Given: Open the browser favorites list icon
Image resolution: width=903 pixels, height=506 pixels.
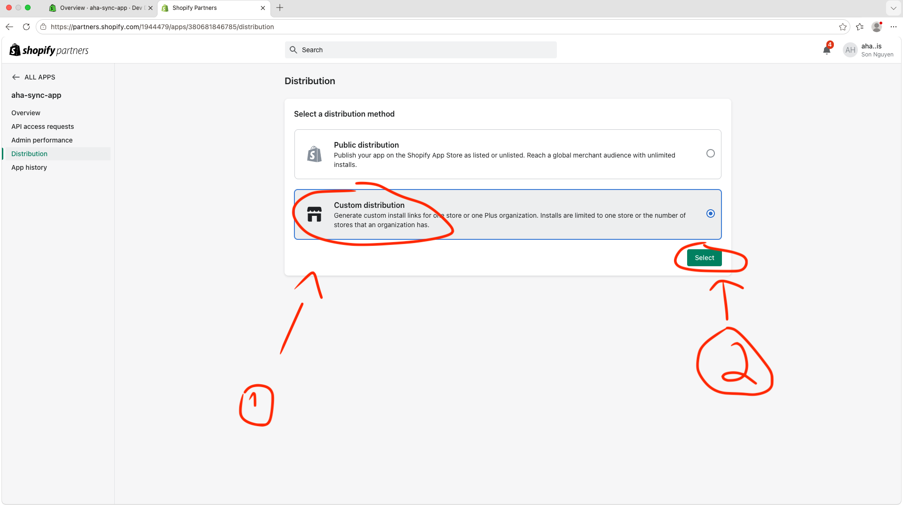Looking at the screenshot, I should [860, 27].
